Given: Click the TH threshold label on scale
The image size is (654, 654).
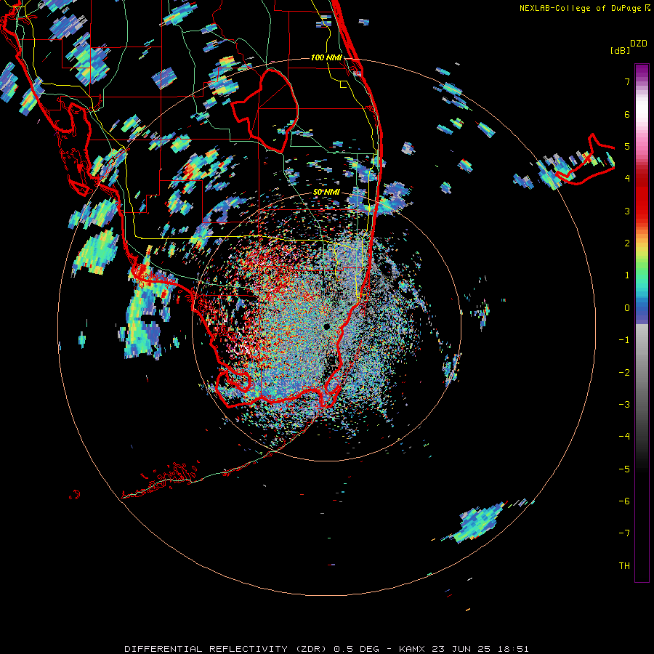Looking at the screenshot, I should tap(624, 566).
